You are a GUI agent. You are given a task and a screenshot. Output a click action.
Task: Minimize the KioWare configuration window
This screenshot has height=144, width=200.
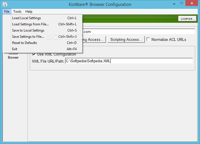pyautogui.click(x=174, y=4)
